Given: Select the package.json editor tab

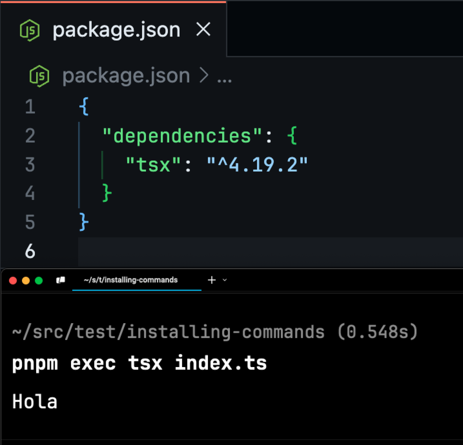Looking at the screenshot, I should [x=113, y=29].
